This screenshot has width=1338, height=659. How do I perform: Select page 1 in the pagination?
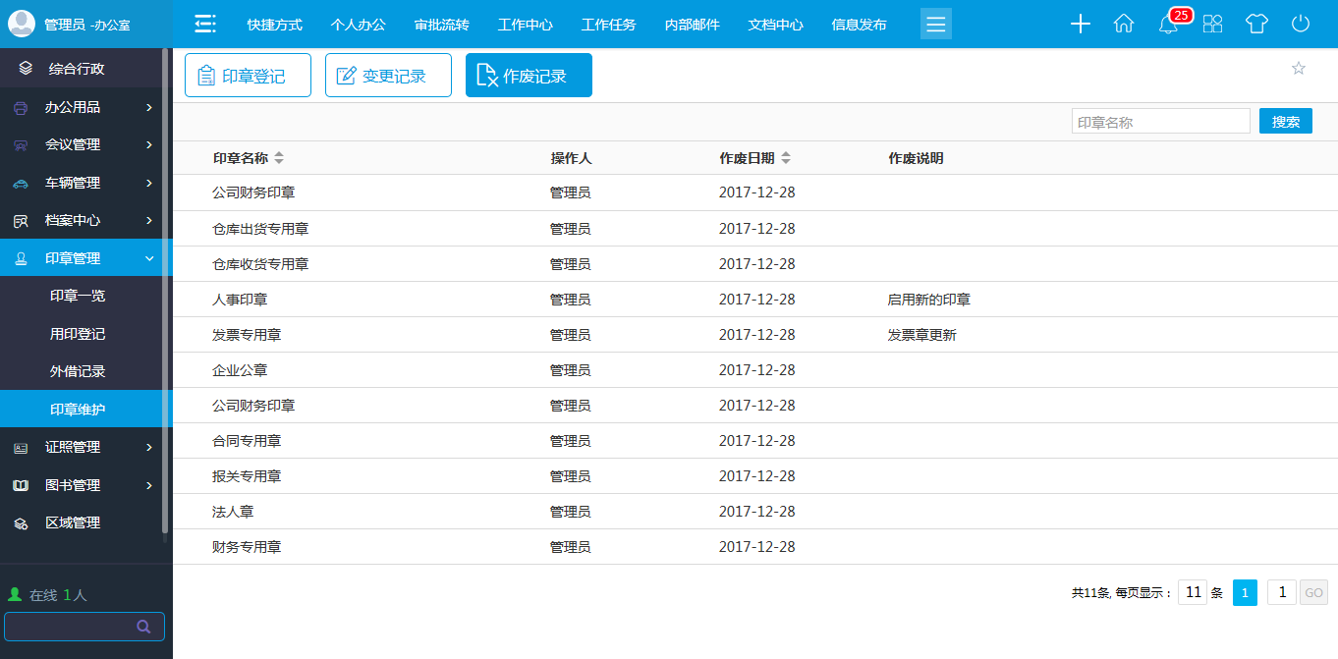point(1245,592)
